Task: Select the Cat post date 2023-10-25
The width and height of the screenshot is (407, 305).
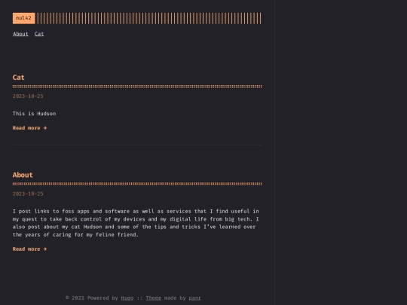Action: [x=28, y=96]
